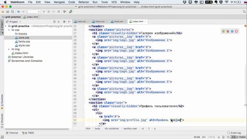Screen dimensions: 247x139
Task: Close the index.html editor tab
Action: pos(145,22)
